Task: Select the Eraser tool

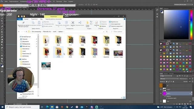Action: (2, 37)
